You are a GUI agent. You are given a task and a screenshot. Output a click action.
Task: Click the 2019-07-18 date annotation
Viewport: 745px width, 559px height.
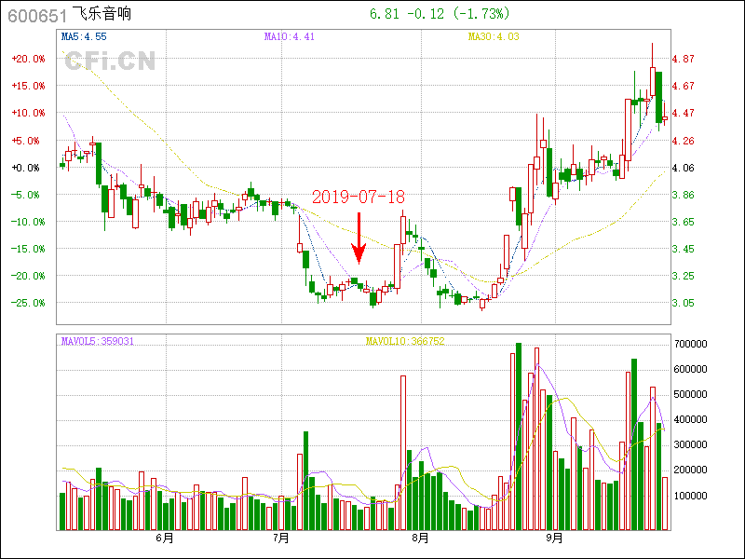point(359,197)
